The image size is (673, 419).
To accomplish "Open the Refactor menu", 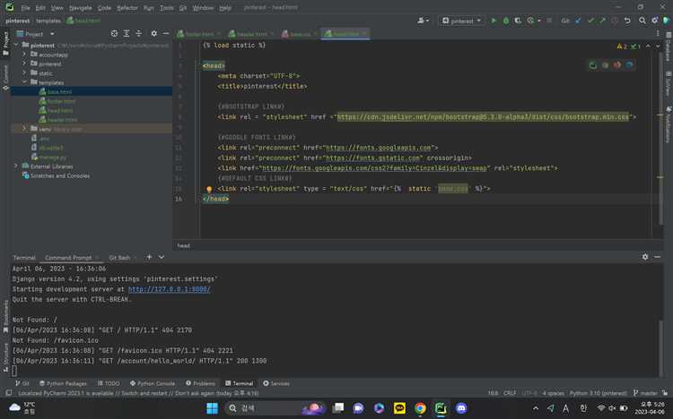I will click(x=127, y=8).
